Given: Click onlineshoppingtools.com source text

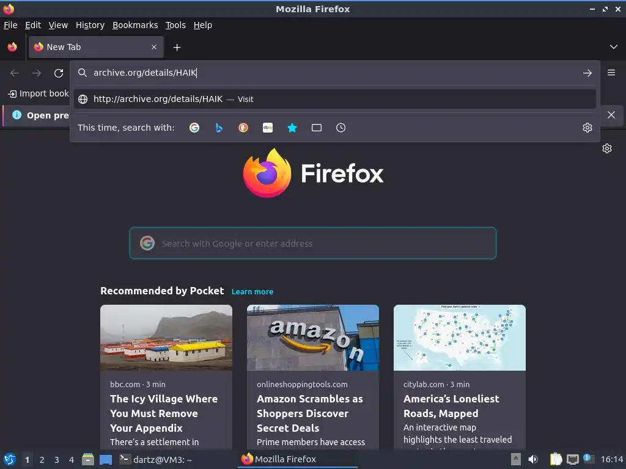Looking at the screenshot, I should [x=302, y=385].
